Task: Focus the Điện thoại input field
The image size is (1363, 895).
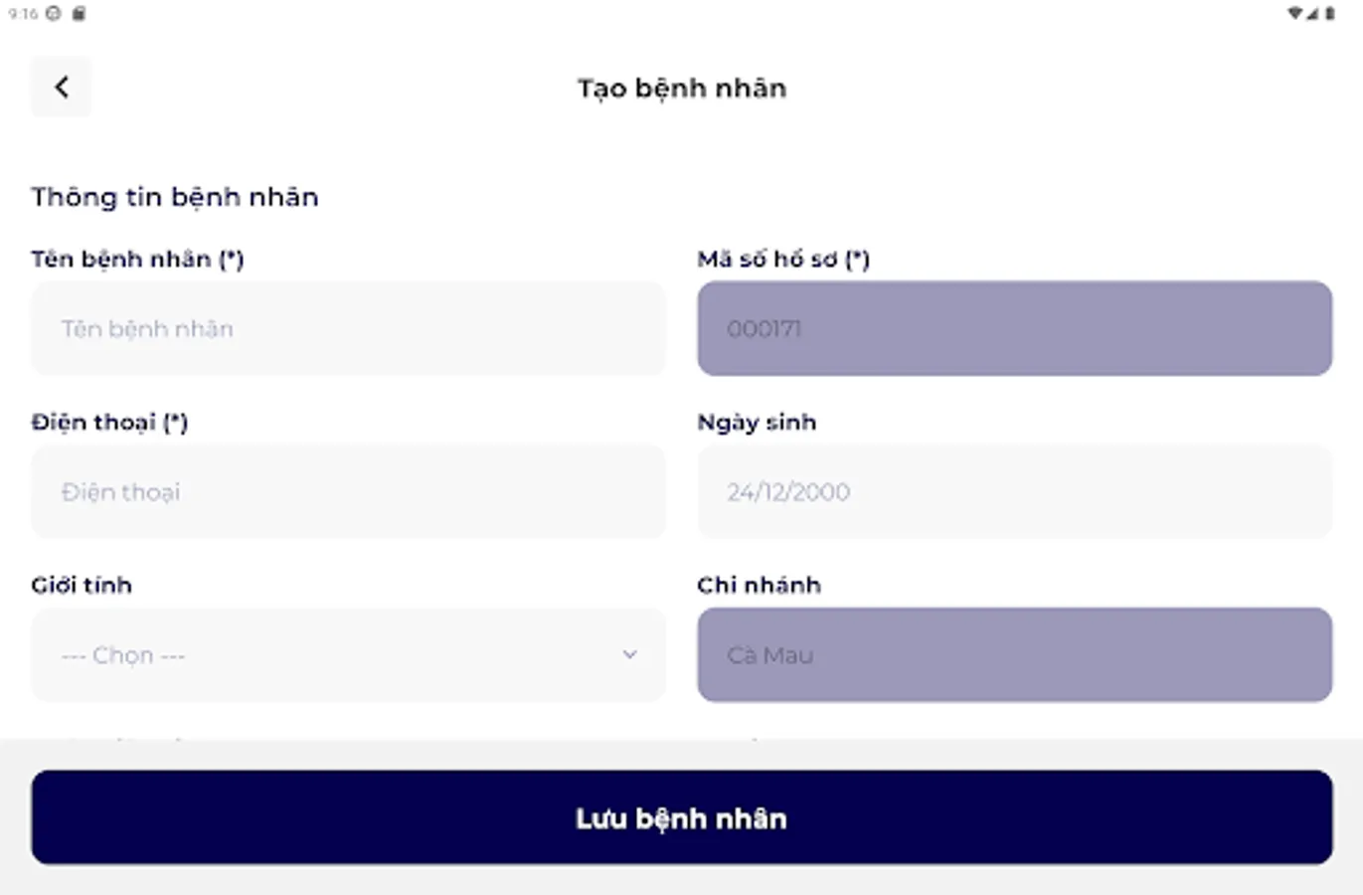Action: click(x=348, y=492)
